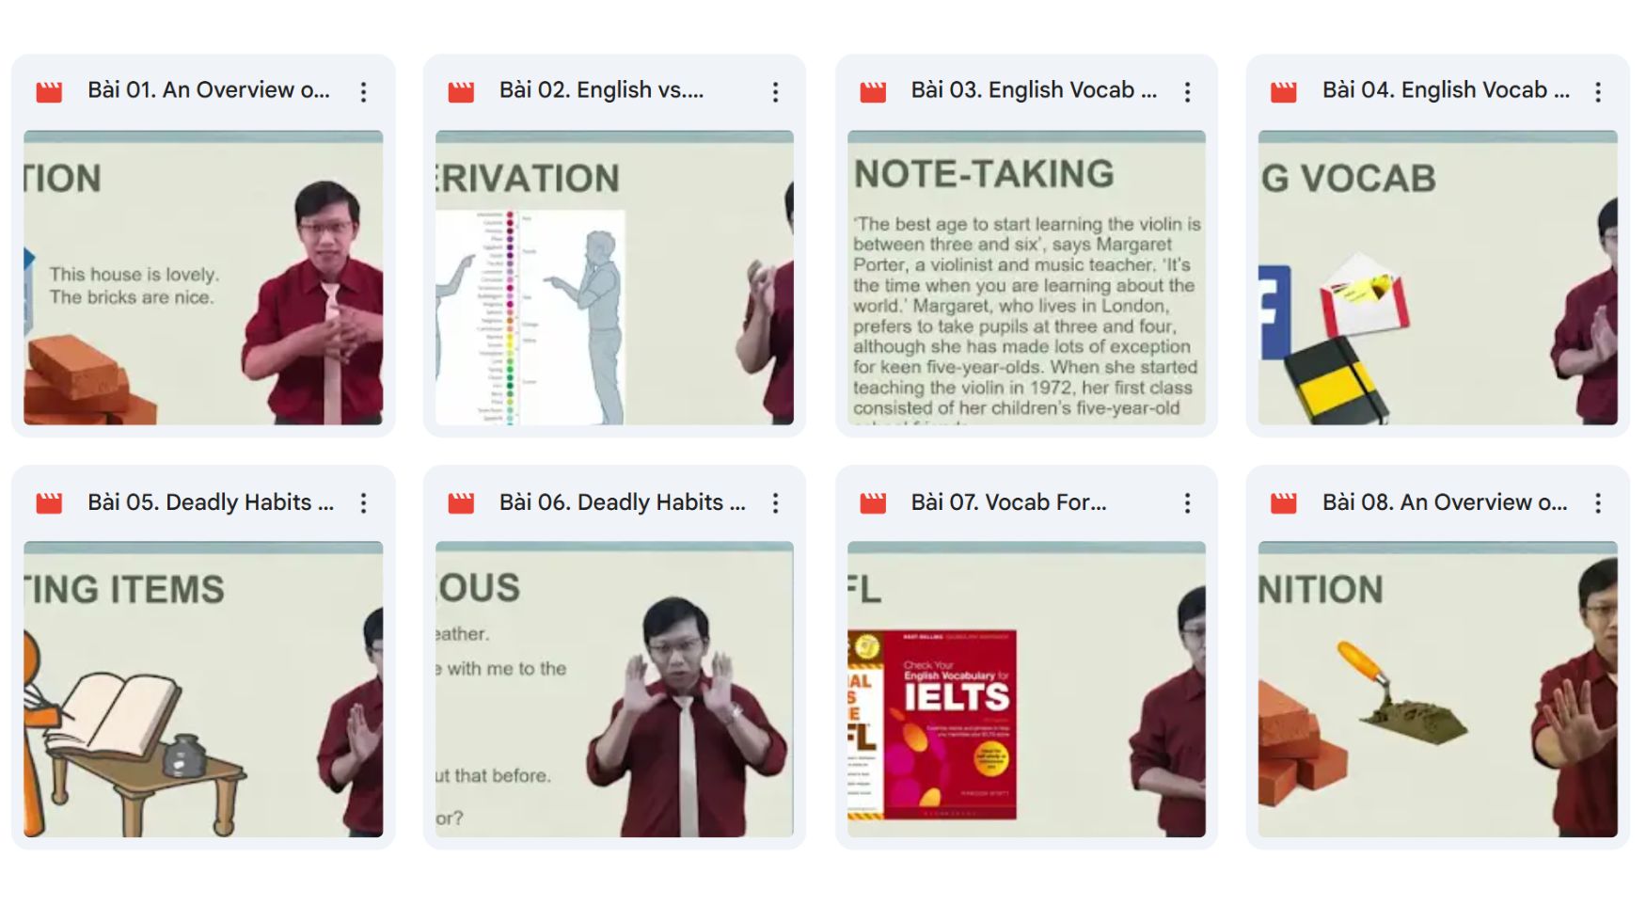Open the IELTS book thumbnail of Bài 07
Screen dimensions: 1646x906
pos(1026,690)
